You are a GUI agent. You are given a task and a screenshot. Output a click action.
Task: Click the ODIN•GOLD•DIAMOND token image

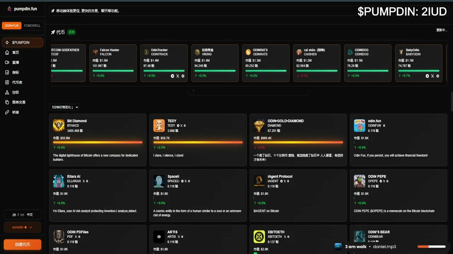[259, 126]
